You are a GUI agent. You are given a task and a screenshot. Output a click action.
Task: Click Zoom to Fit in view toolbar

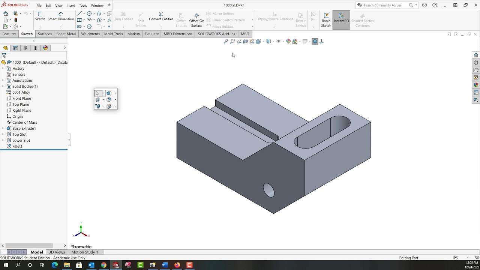[x=226, y=41]
